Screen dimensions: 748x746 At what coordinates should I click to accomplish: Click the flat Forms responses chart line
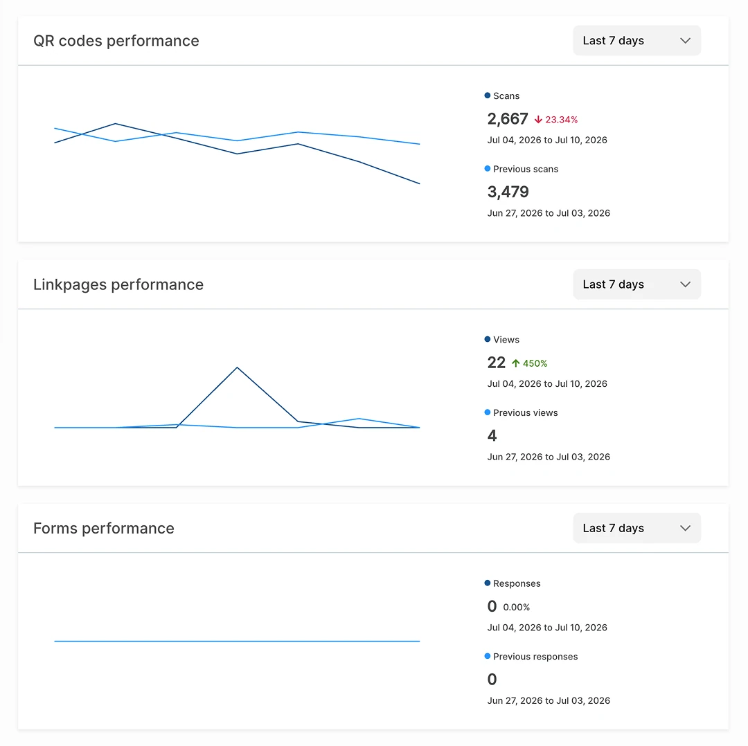tap(237, 641)
